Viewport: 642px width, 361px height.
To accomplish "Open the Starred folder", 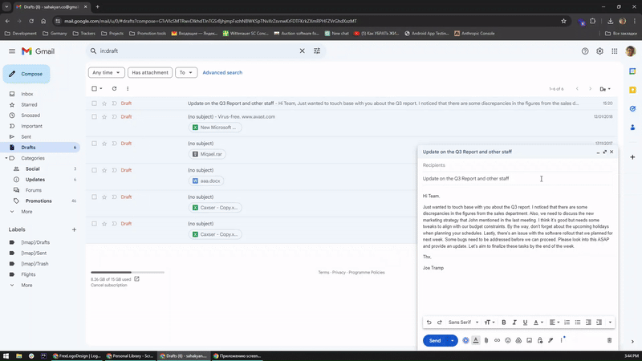I will [x=29, y=105].
